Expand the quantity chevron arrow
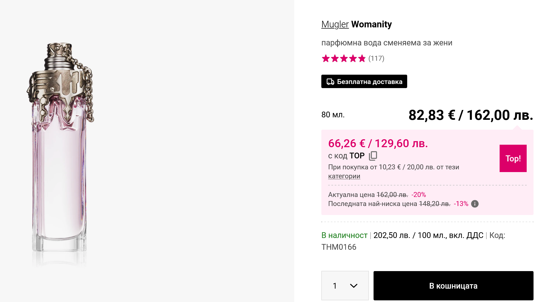This screenshot has width=542, height=302. pos(354,286)
